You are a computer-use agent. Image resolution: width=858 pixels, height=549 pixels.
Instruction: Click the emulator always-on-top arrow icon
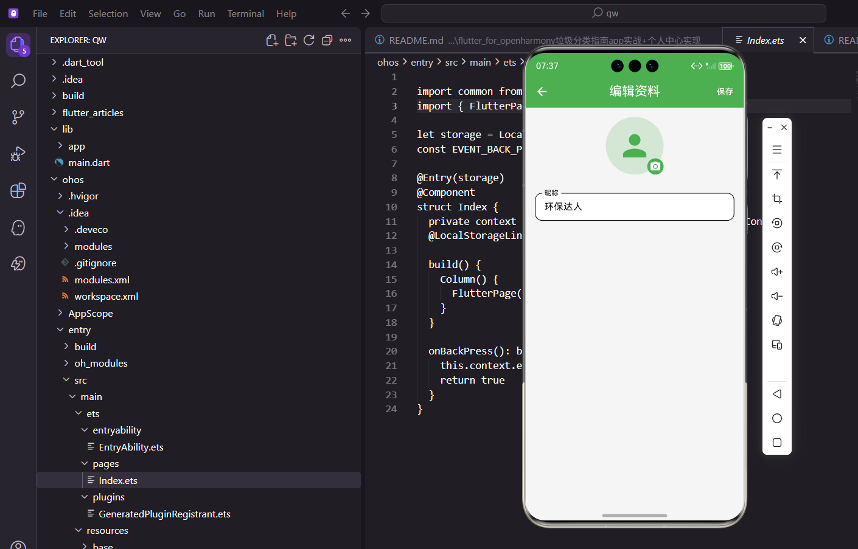pos(777,174)
